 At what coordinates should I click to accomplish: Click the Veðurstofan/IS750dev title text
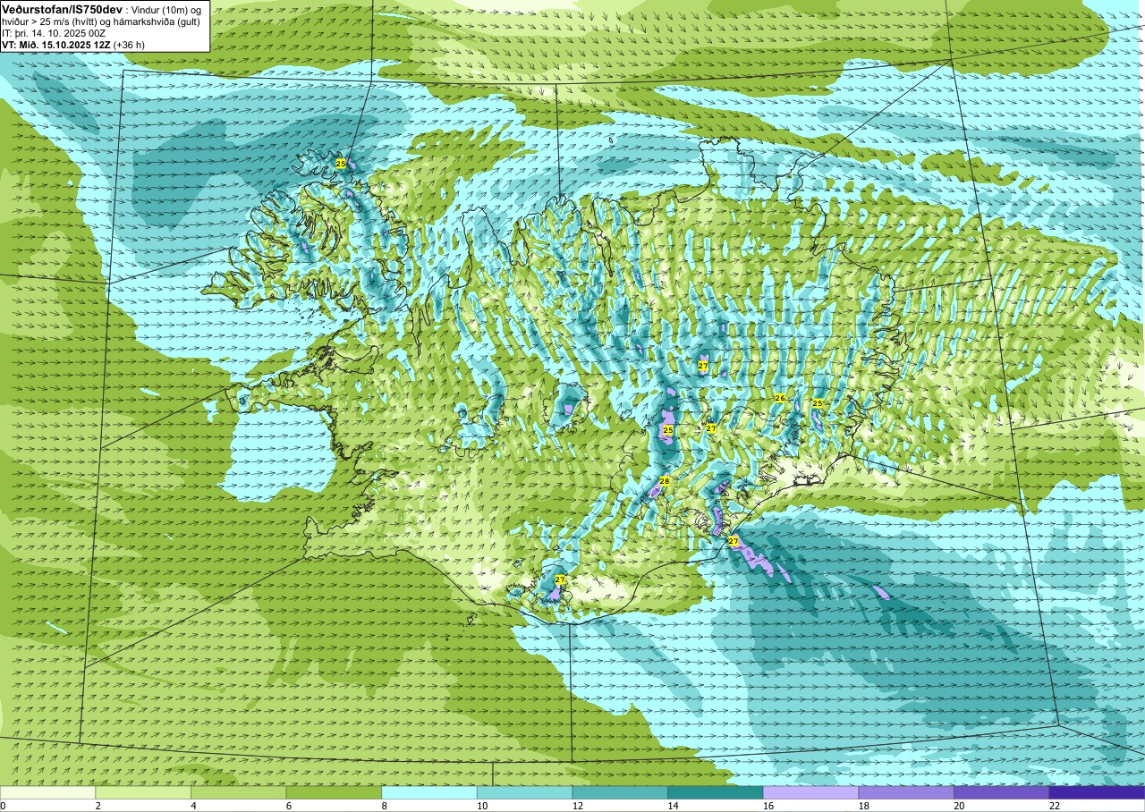[x=62, y=8]
